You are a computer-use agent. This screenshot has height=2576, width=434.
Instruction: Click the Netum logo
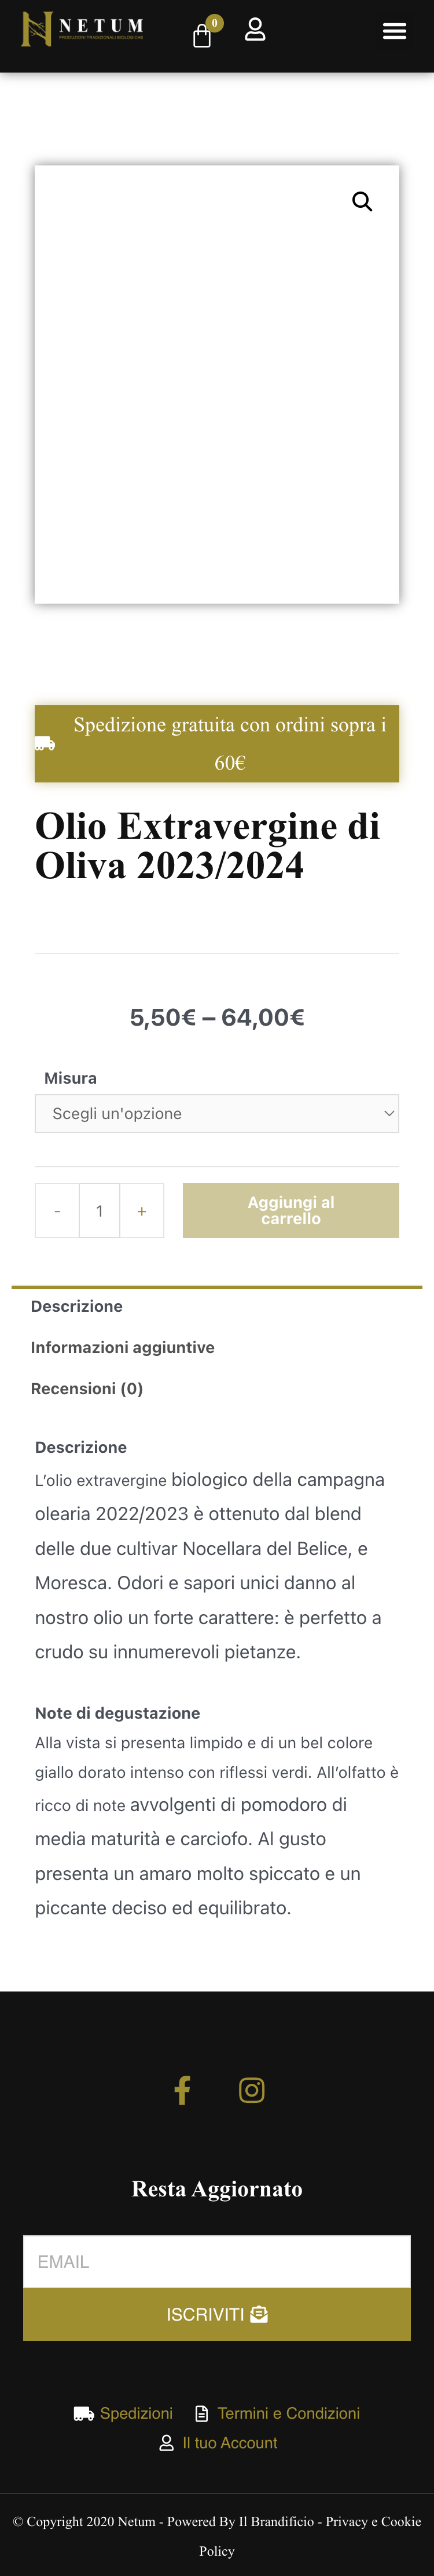tap(82, 30)
